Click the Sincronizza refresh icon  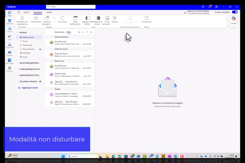coord(62,19)
